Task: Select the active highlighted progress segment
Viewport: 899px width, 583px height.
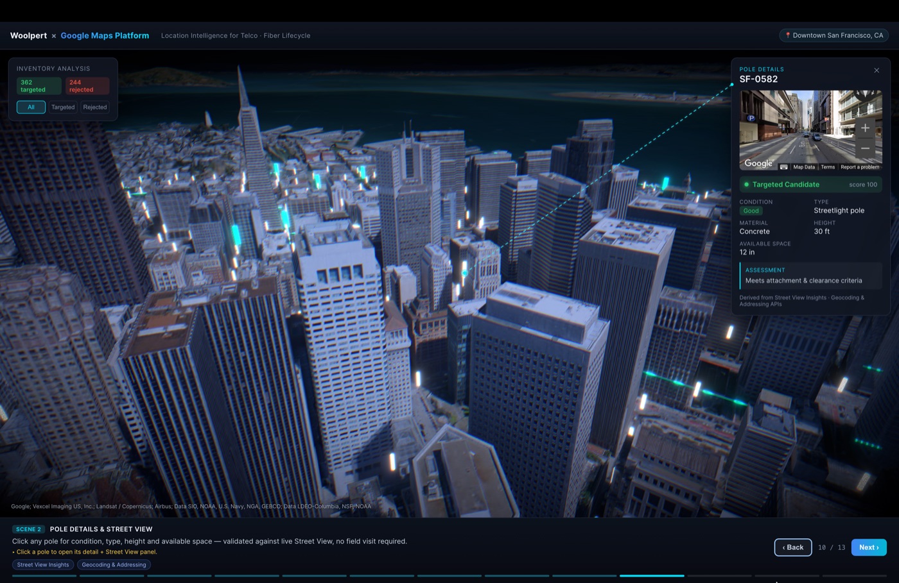Action: tap(652, 576)
